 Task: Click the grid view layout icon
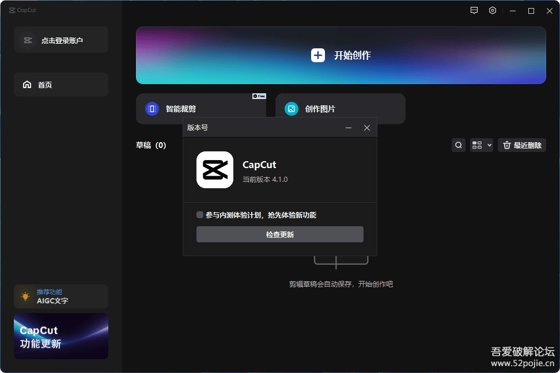[477, 145]
